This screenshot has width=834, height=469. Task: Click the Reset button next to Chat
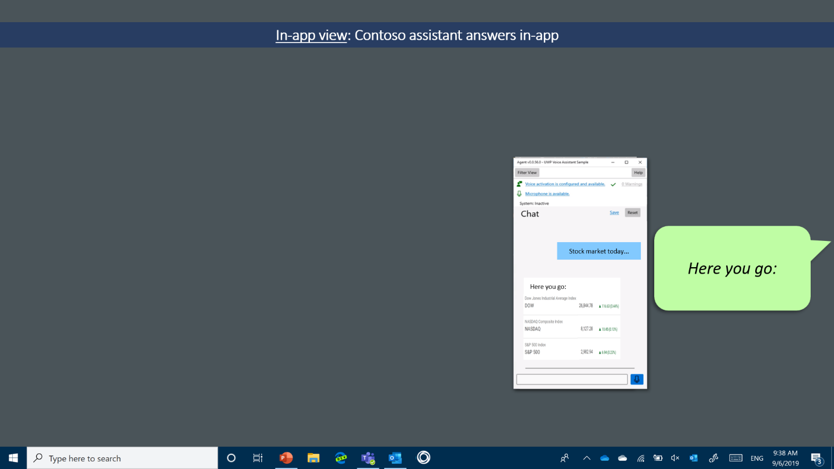click(x=633, y=212)
